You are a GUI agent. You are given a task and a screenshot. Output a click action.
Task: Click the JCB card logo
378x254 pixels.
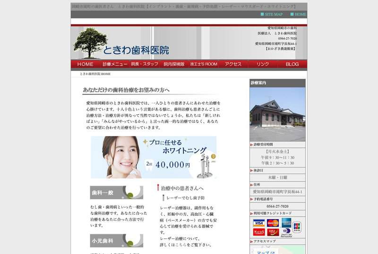coord(297,227)
